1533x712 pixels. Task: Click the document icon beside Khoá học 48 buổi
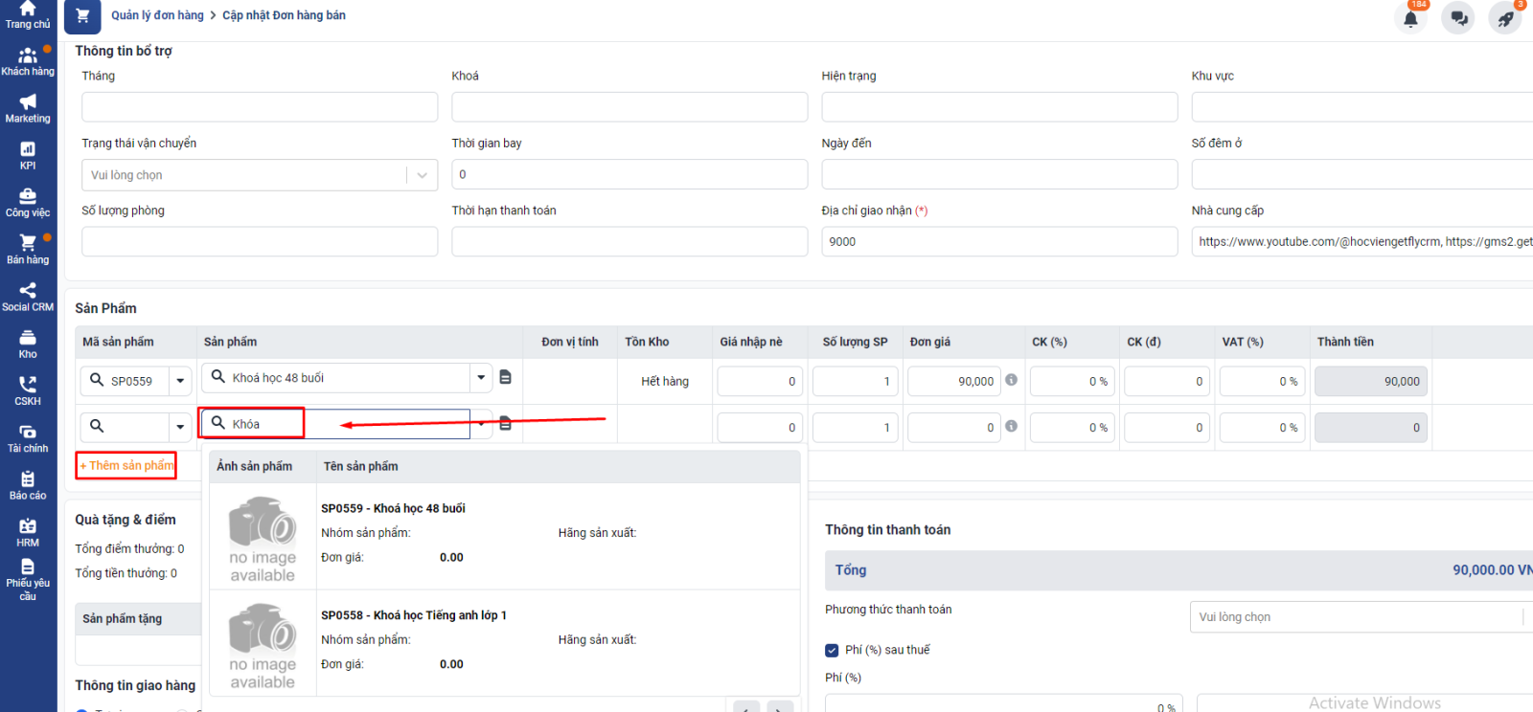point(506,378)
